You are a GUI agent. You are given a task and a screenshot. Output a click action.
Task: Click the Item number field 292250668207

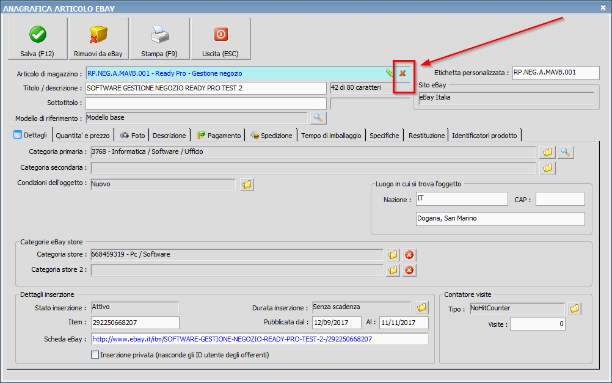pyautogui.click(x=135, y=323)
